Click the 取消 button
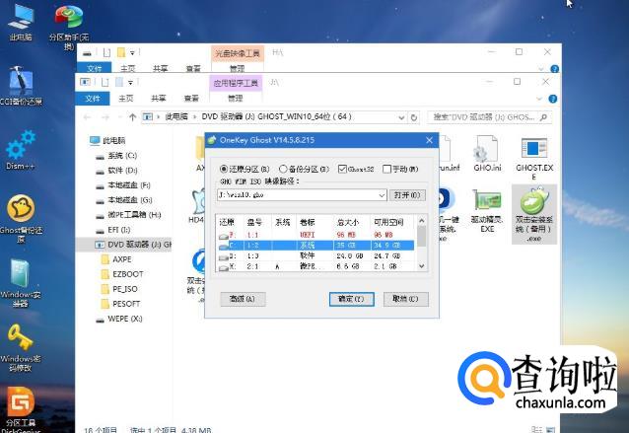This screenshot has width=629, height=433. point(405,299)
